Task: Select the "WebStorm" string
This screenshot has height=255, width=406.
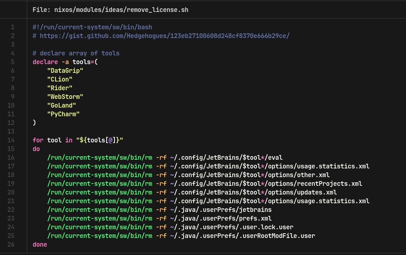Action: point(65,97)
